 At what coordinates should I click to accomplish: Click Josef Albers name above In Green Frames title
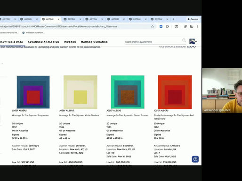114,111
